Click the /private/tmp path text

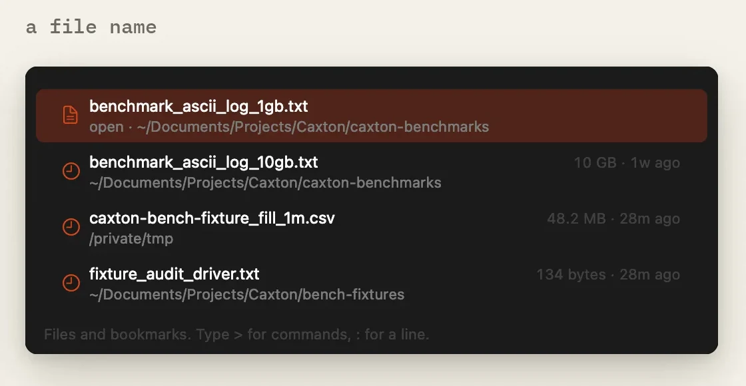(131, 239)
